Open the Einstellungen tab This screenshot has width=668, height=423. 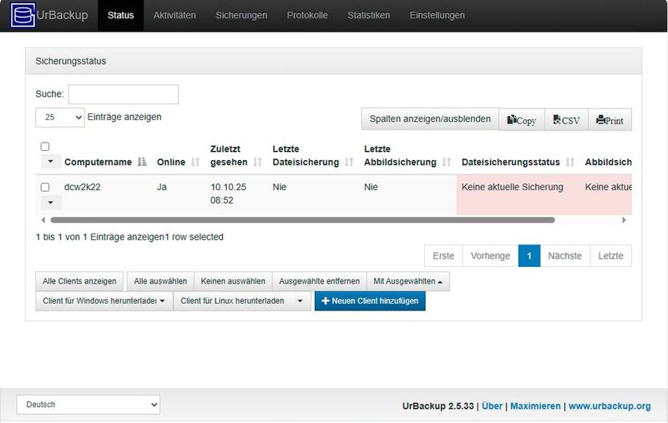coord(437,15)
